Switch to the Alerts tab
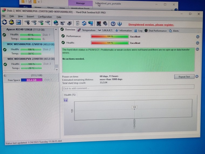 tap(174, 31)
